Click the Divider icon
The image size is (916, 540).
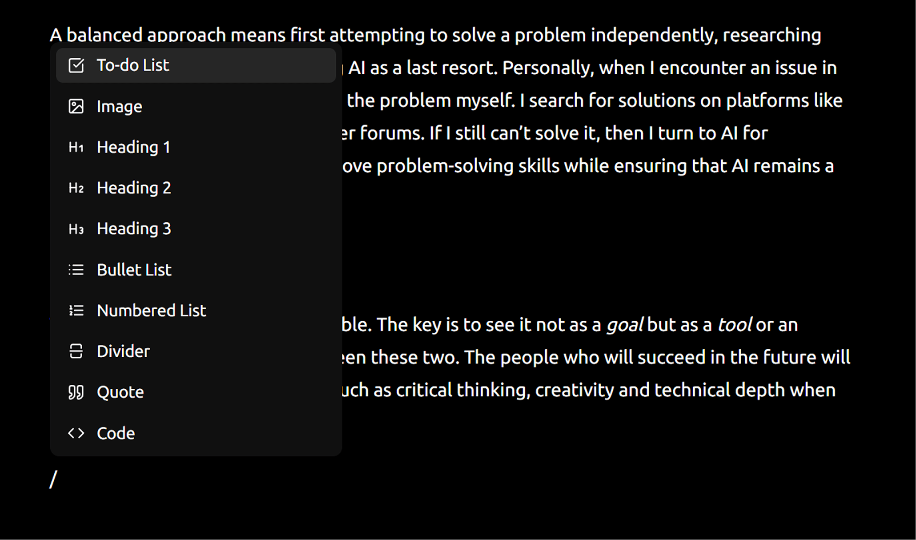tap(76, 351)
